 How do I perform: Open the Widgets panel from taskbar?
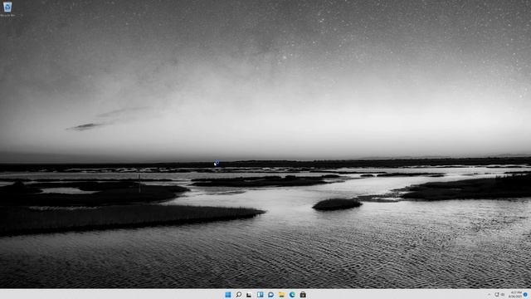pyautogui.click(x=260, y=295)
